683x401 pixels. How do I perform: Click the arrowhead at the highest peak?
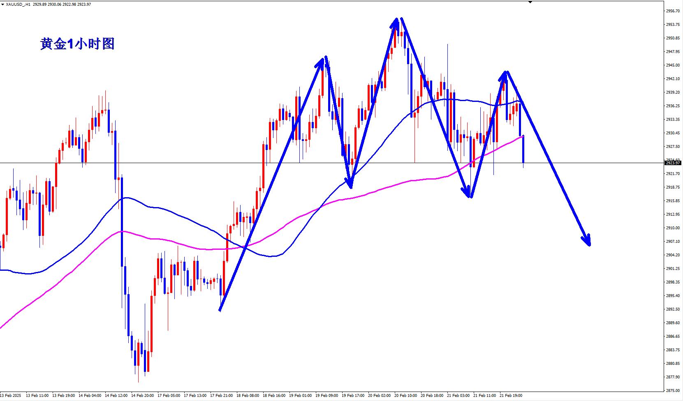pyautogui.click(x=396, y=21)
